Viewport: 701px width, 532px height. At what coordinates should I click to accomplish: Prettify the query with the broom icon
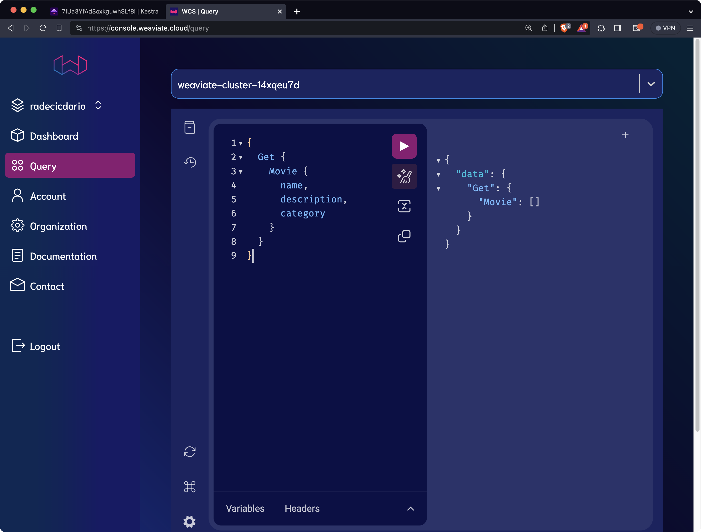[x=404, y=176]
